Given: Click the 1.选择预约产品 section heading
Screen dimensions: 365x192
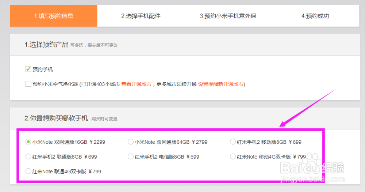Looking at the screenshot, I should 47,45.
